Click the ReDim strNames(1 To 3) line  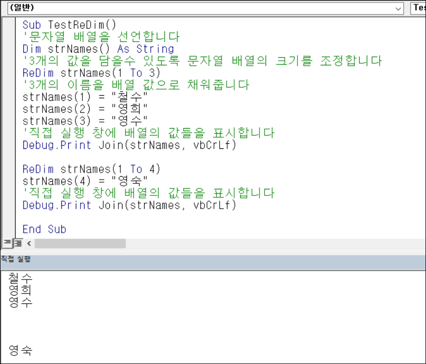click(x=91, y=73)
